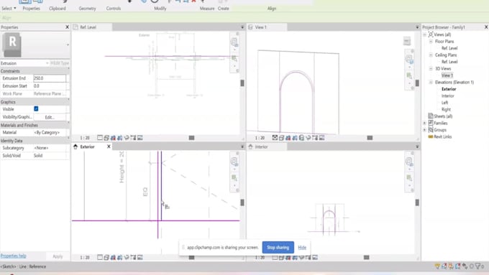Toggle Select Links option in status bar
The height and width of the screenshot is (275, 489).
click(x=437, y=266)
